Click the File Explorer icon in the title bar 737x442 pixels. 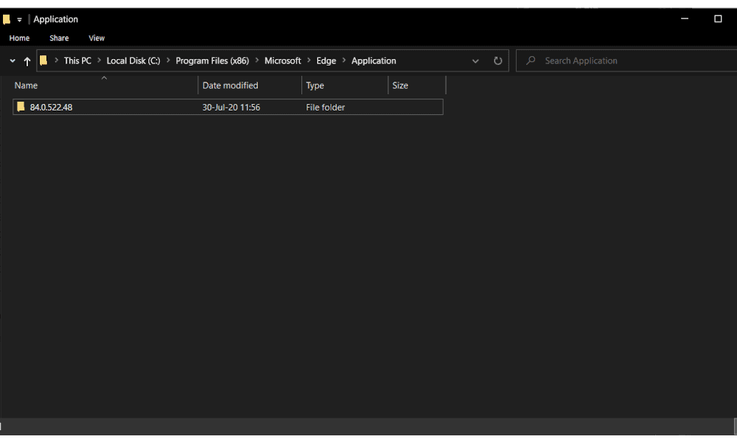7,18
